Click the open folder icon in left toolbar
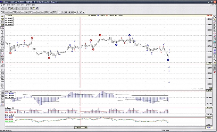This screenshot has height=132, width=217. [2, 16]
